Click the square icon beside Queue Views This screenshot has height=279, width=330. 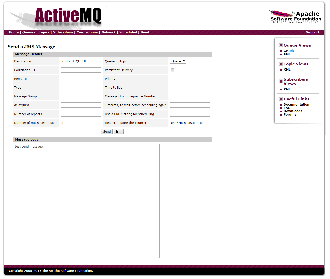(281, 45)
